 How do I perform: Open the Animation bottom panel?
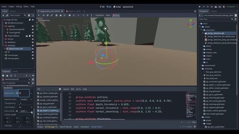coord(85,127)
